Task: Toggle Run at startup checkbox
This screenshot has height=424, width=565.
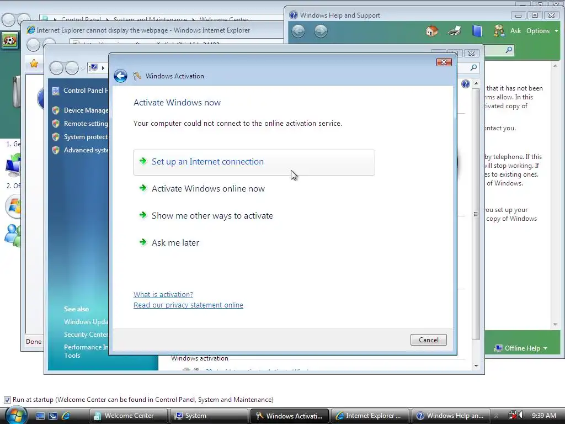Action: 7,400
